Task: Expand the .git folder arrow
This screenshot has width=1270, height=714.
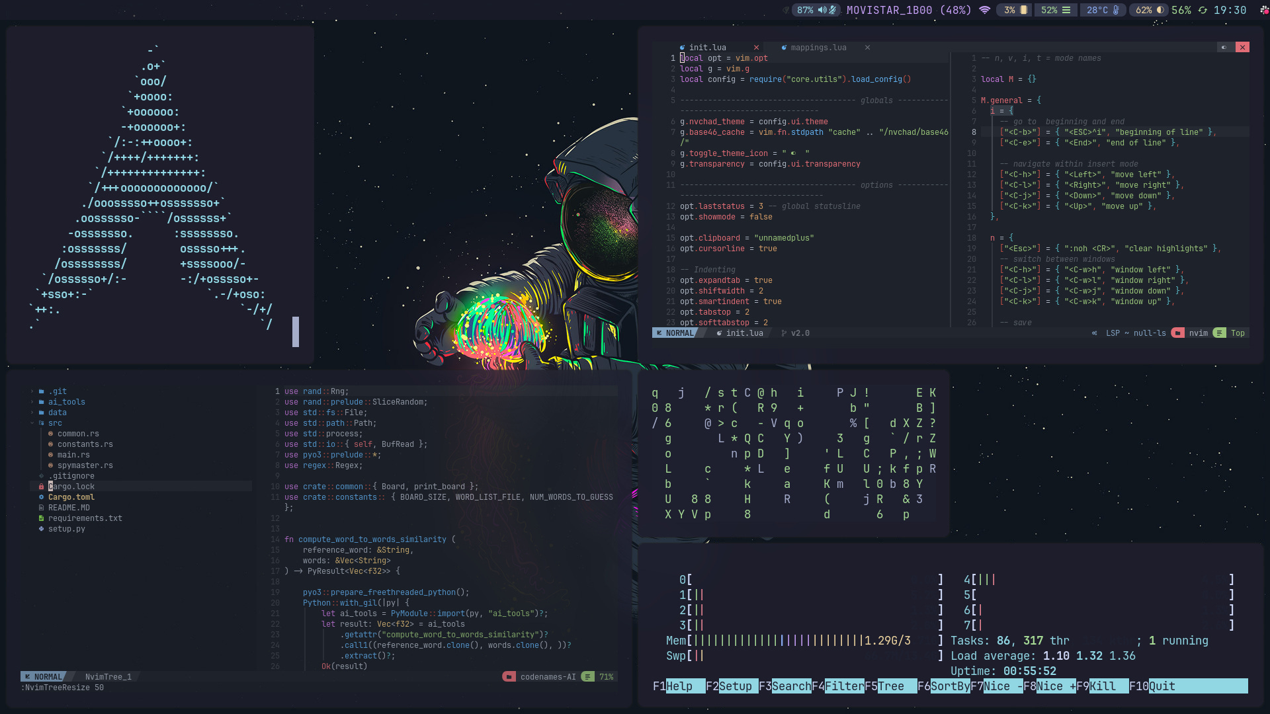Action: pyautogui.click(x=32, y=391)
